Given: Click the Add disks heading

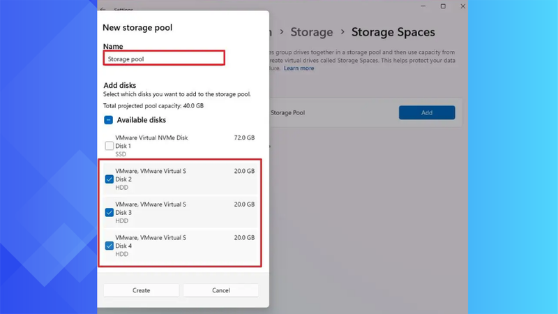Looking at the screenshot, I should pos(119,85).
